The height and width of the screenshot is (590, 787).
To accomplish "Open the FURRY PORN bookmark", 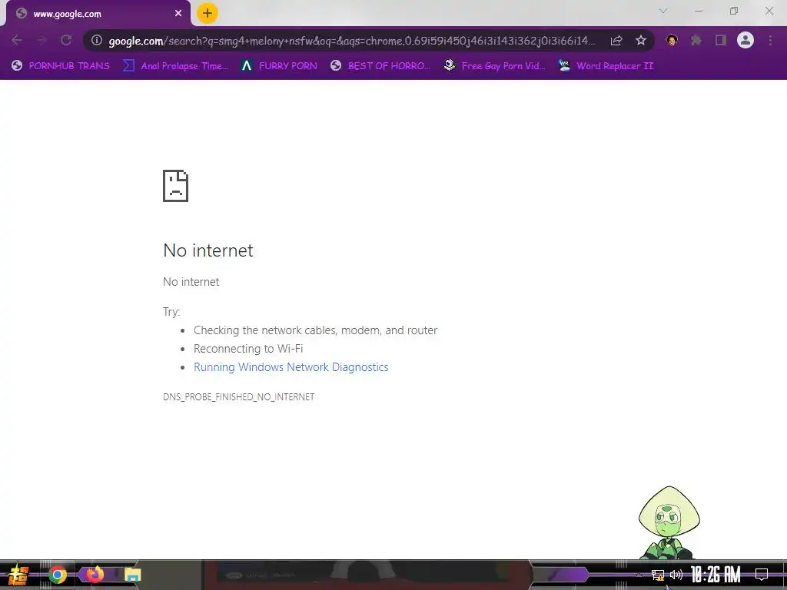I will pos(279,66).
